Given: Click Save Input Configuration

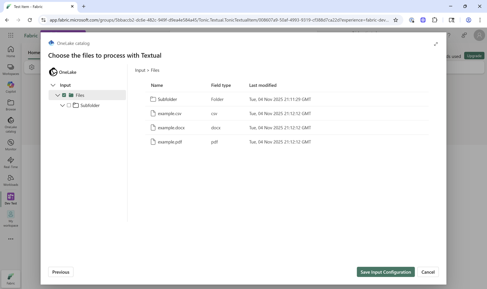Looking at the screenshot, I should (x=386, y=272).
